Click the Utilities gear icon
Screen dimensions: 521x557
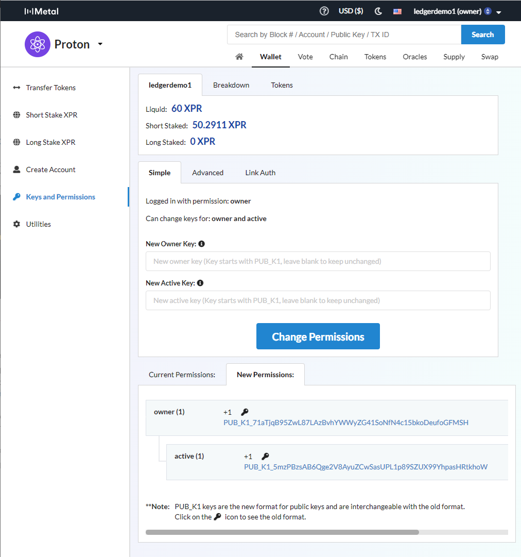[16, 224]
